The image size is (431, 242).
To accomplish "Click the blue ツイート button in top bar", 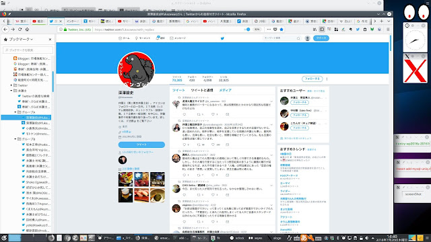I will (x=321, y=38).
